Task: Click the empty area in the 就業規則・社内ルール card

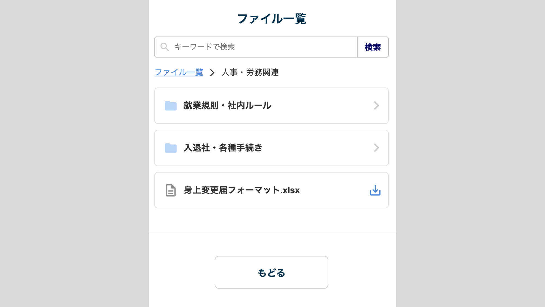Action: pyautogui.click(x=322, y=106)
